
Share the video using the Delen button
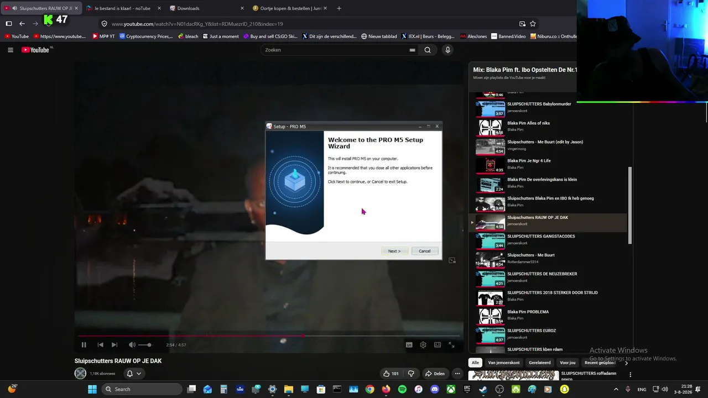[435, 374]
